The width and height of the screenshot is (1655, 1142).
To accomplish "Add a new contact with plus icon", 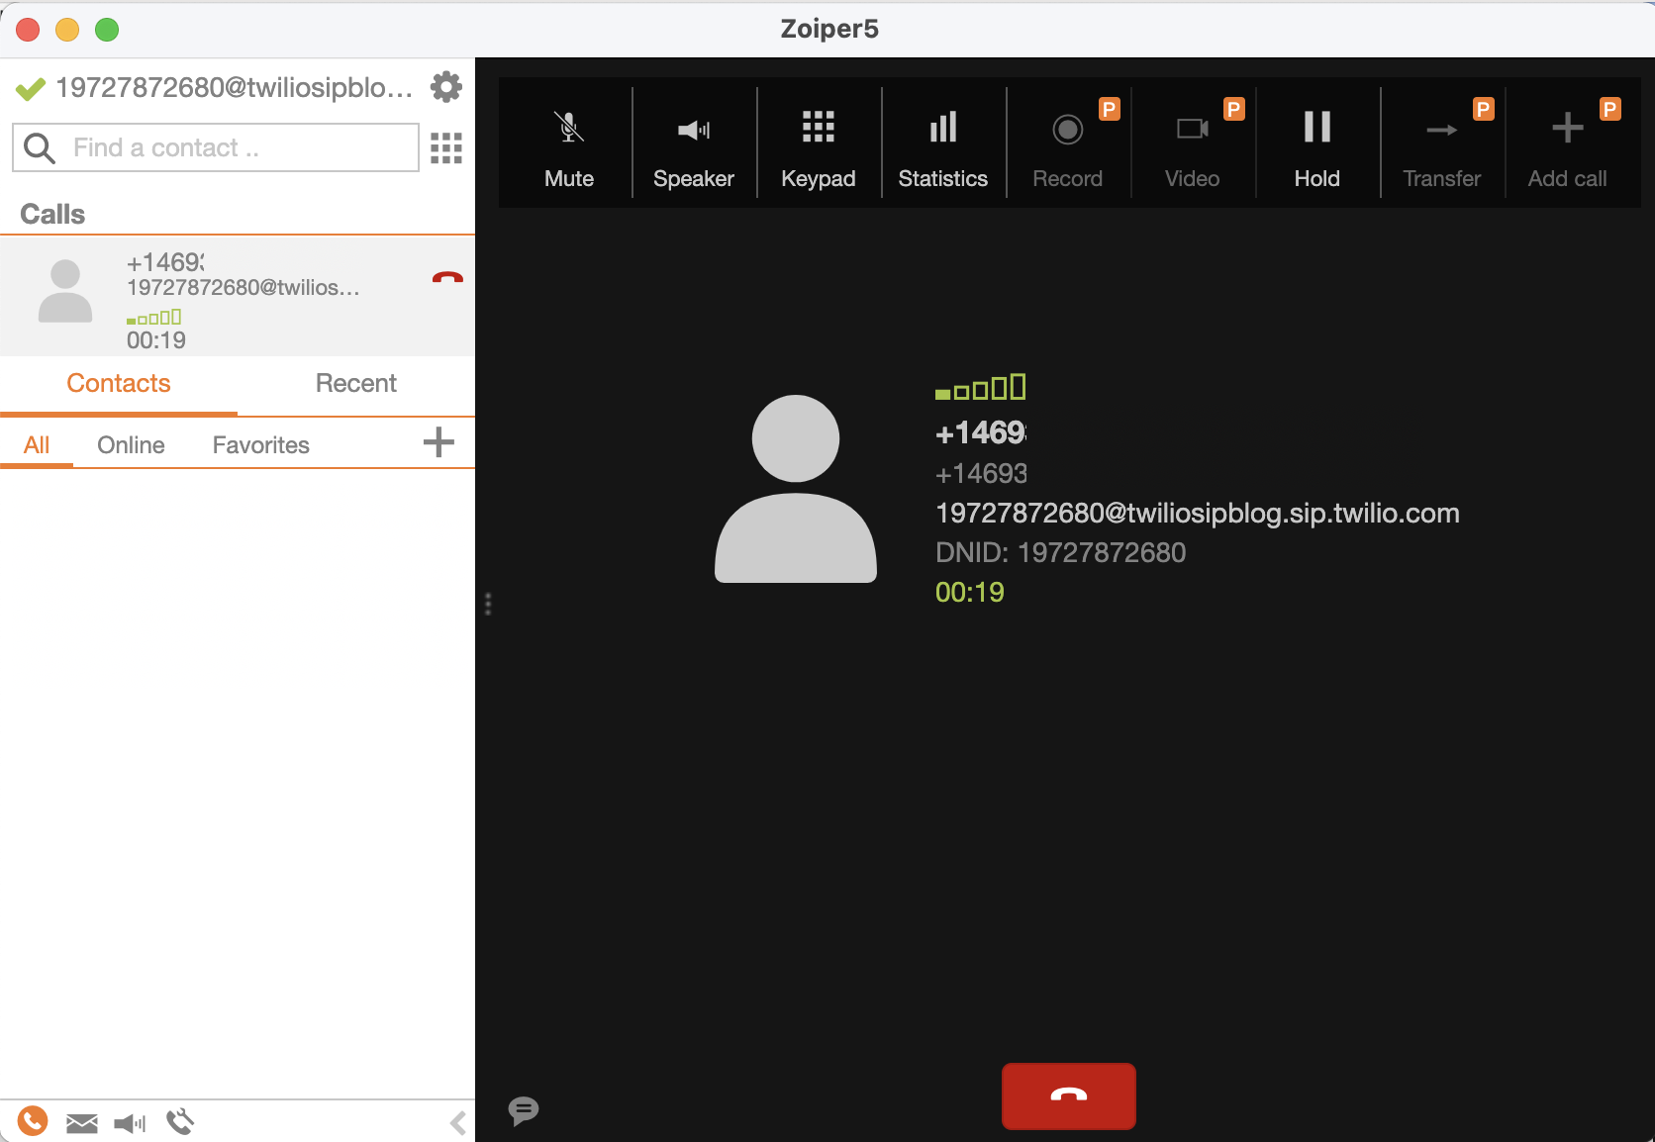I will (x=438, y=442).
